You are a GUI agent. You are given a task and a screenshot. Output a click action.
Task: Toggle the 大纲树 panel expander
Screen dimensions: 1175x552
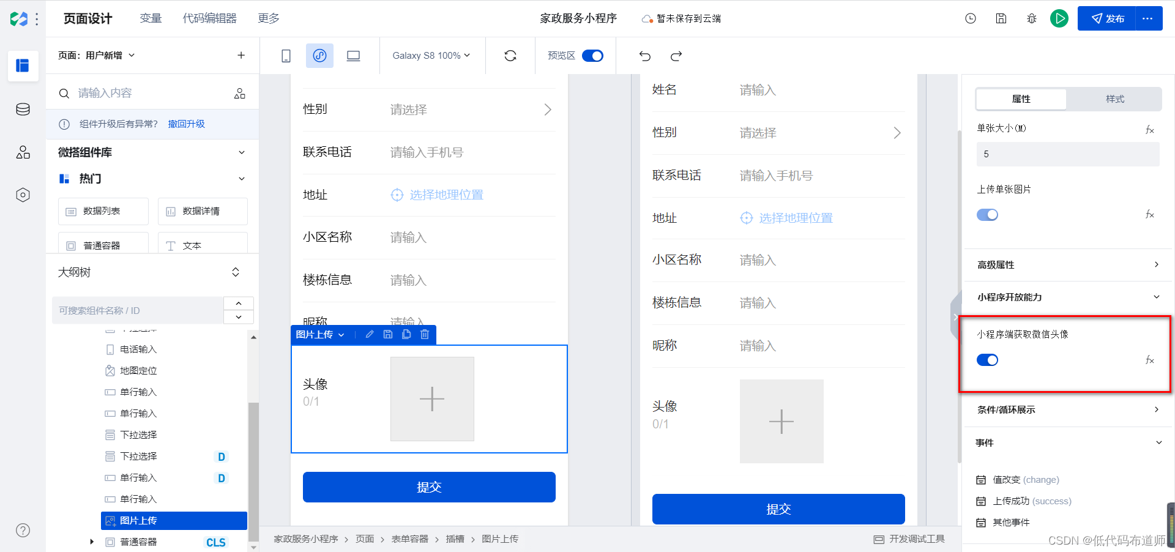coord(236,272)
